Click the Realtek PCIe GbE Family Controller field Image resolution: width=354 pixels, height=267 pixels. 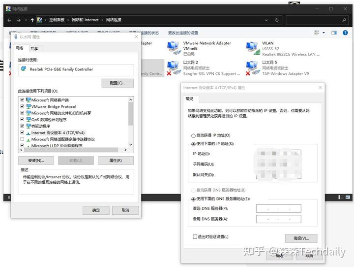pos(76,70)
